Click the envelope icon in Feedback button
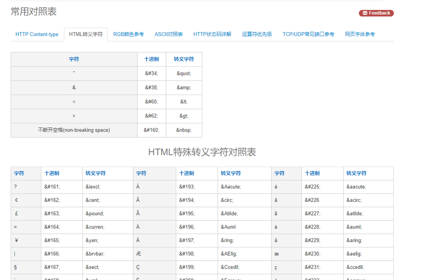 (x=365, y=13)
